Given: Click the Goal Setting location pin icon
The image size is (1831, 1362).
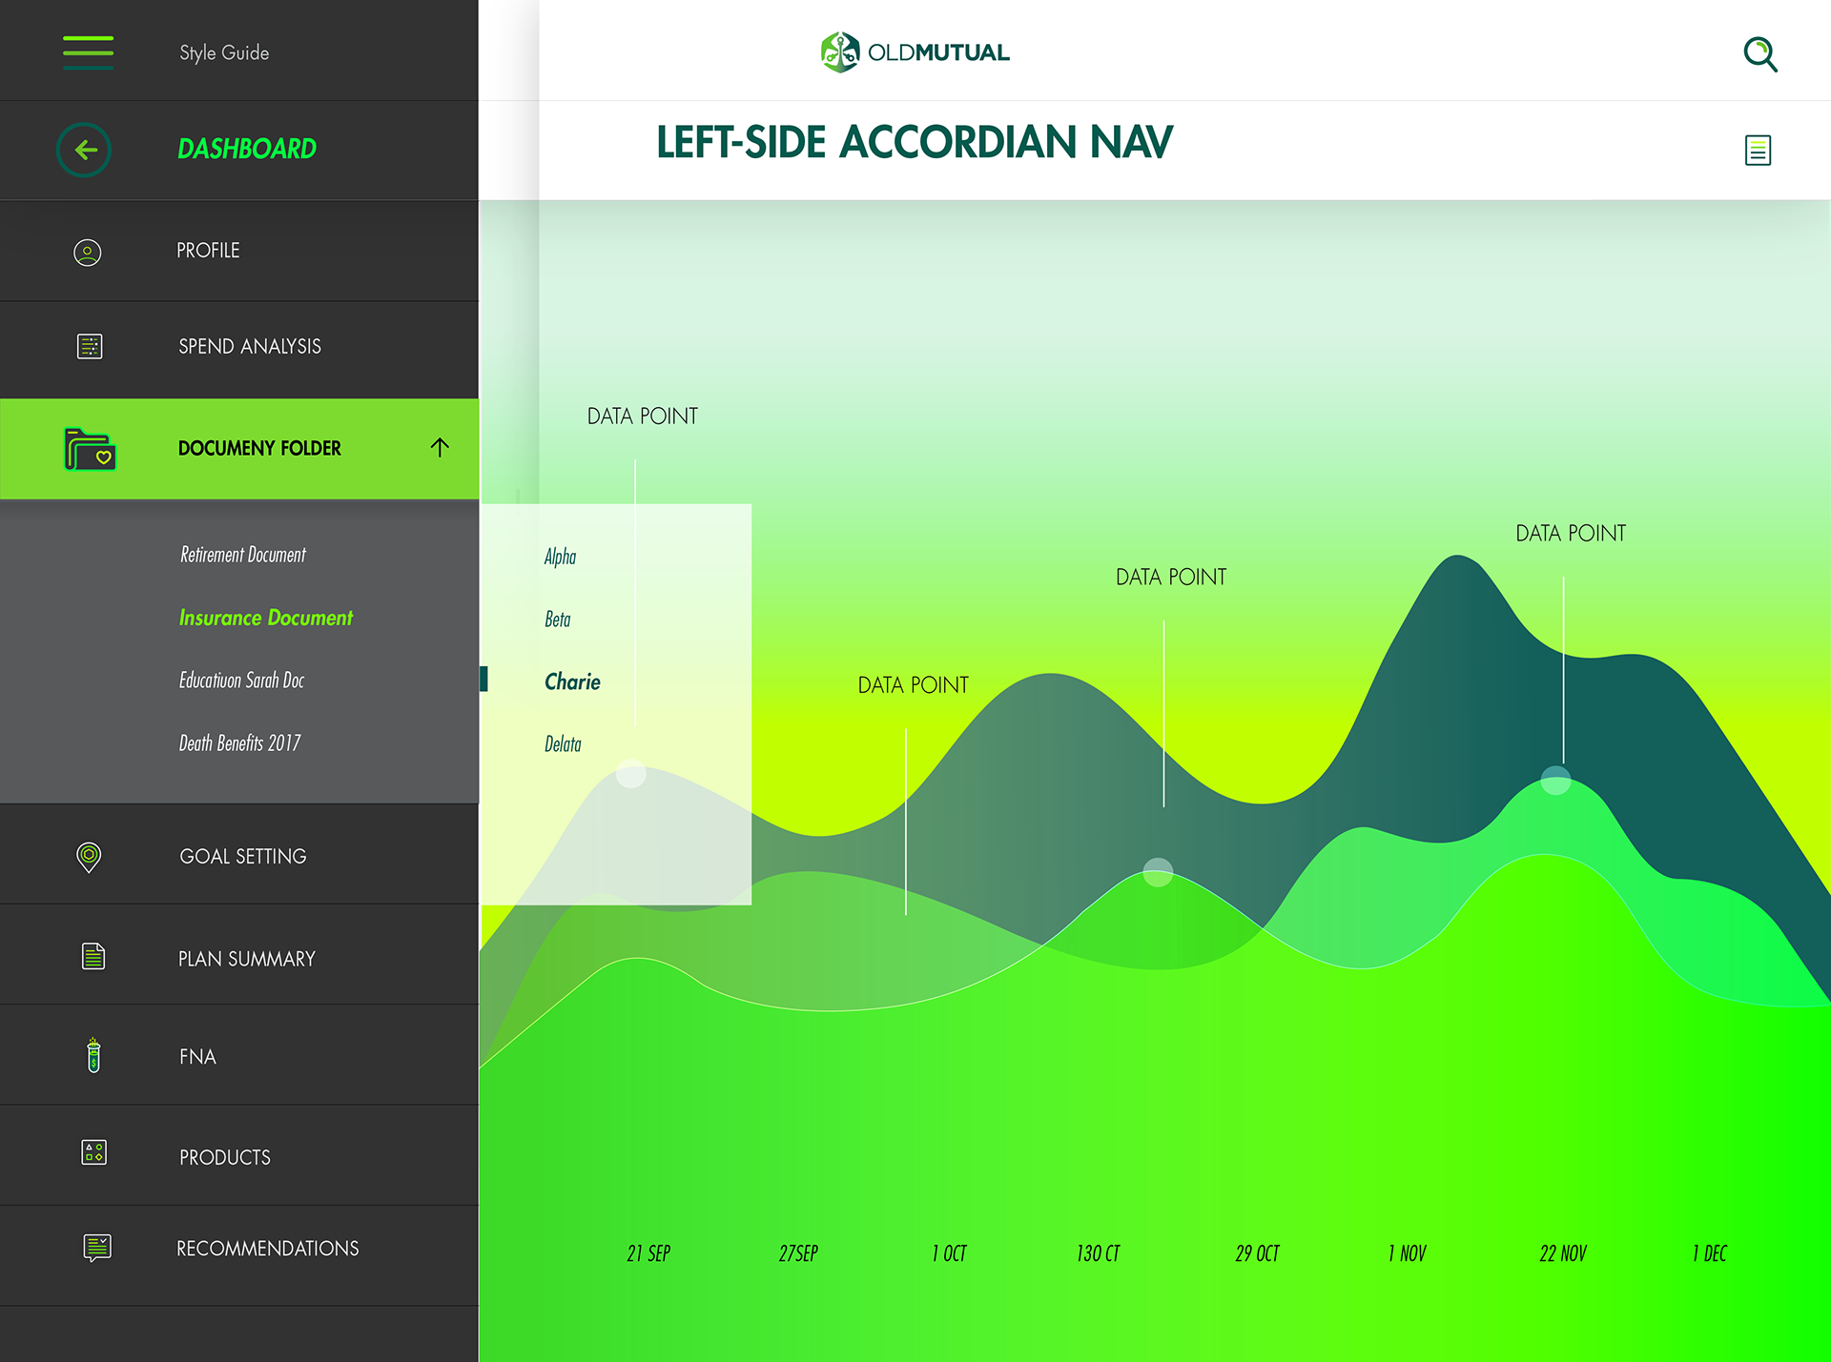Looking at the screenshot, I should [89, 856].
